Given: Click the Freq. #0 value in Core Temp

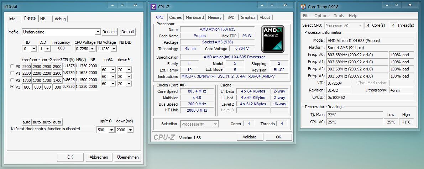Looking at the screenshot, I should click(x=357, y=55).
